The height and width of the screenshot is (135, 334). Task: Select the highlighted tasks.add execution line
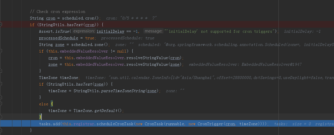click(167, 124)
